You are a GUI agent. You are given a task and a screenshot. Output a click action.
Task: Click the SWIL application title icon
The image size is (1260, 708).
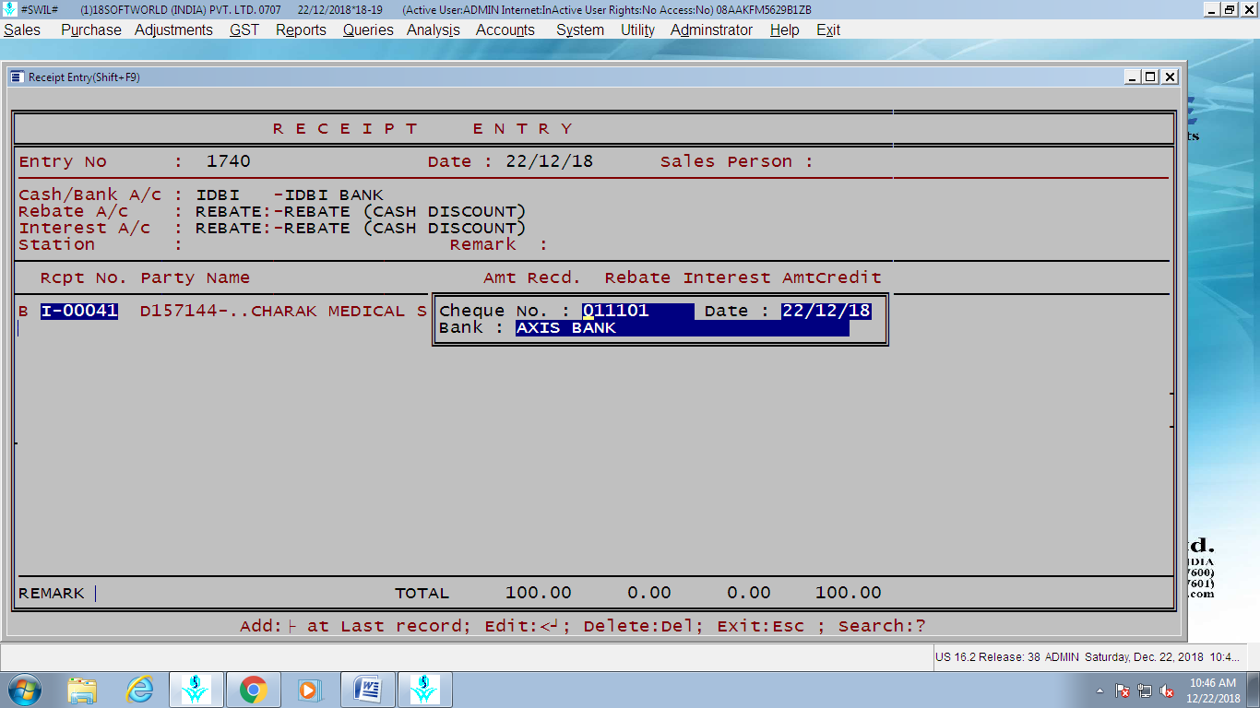coord(9,9)
